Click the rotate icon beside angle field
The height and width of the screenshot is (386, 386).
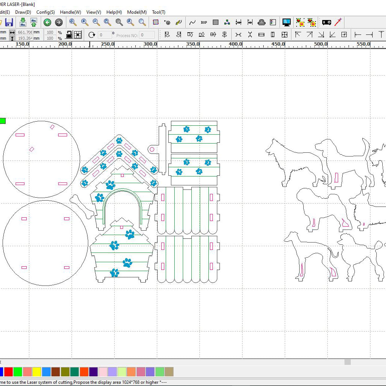click(92, 35)
